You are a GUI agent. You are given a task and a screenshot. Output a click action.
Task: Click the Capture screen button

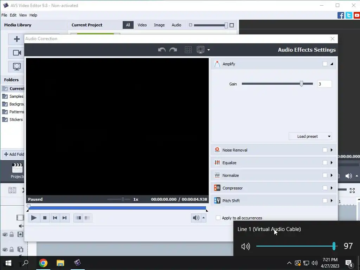pos(17,66)
